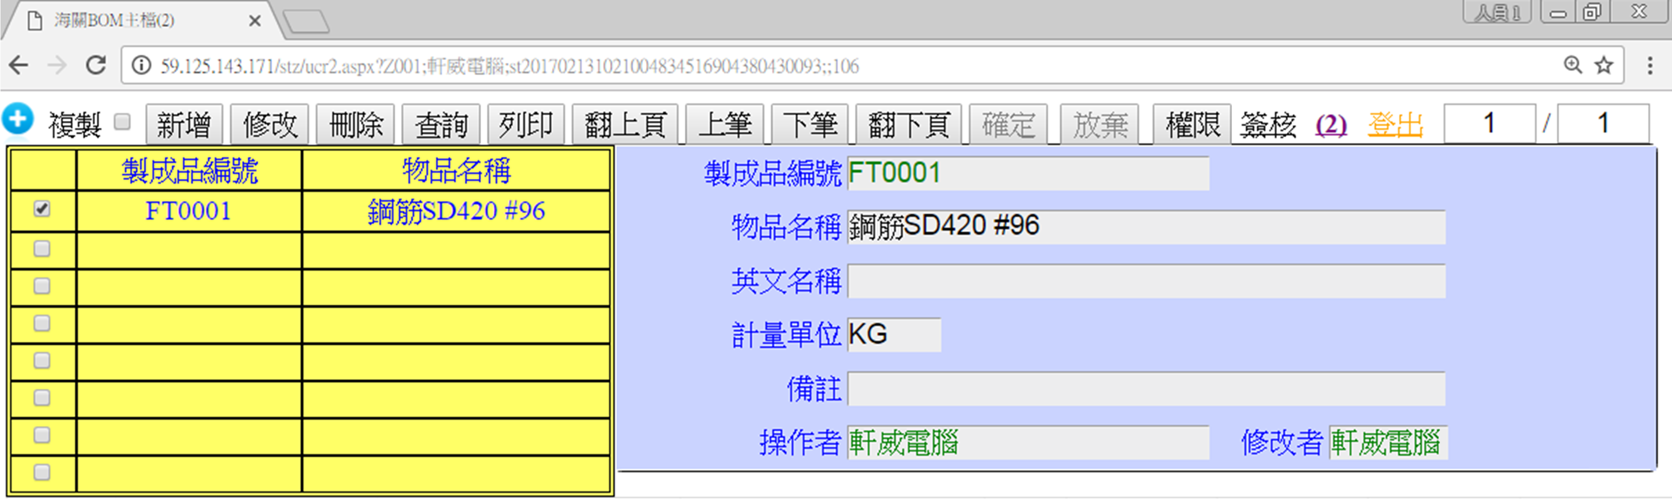Click the 新增 button
Screen dimensions: 1672x499
point(184,124)
